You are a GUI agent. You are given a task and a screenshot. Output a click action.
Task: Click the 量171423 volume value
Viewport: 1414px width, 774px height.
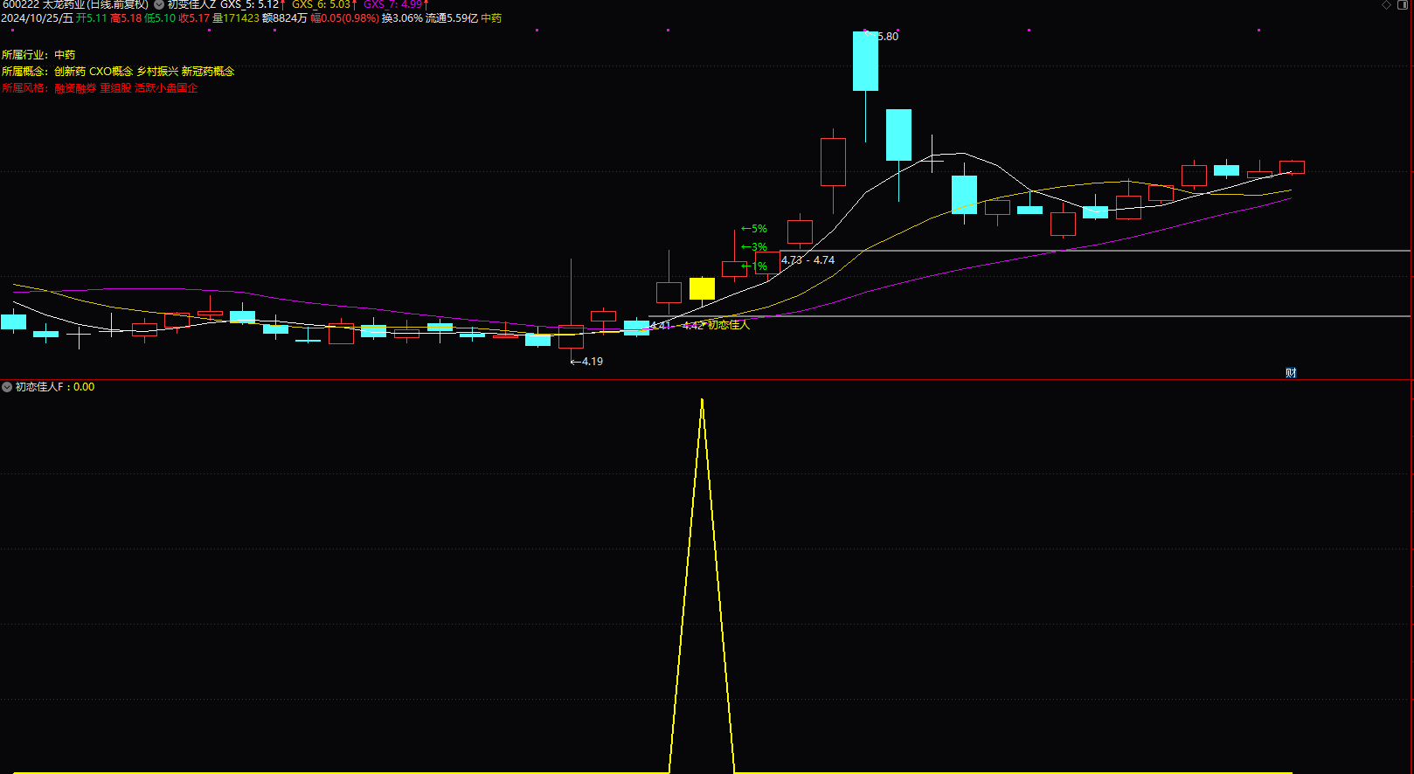[235, 18]
